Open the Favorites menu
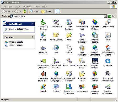The width and height of the screenshot is (118, 102). [x=27, y=7]
